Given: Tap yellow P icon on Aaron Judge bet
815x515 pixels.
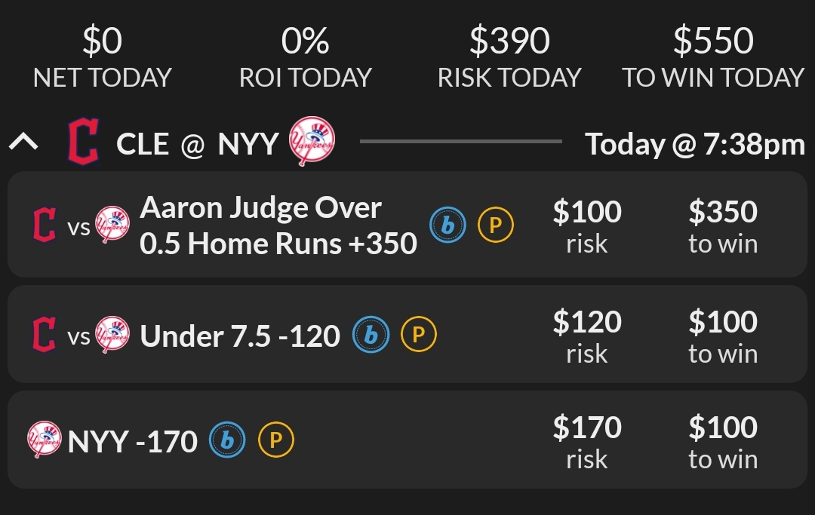Looking at the screenshot, I should (x=496, y=225).
